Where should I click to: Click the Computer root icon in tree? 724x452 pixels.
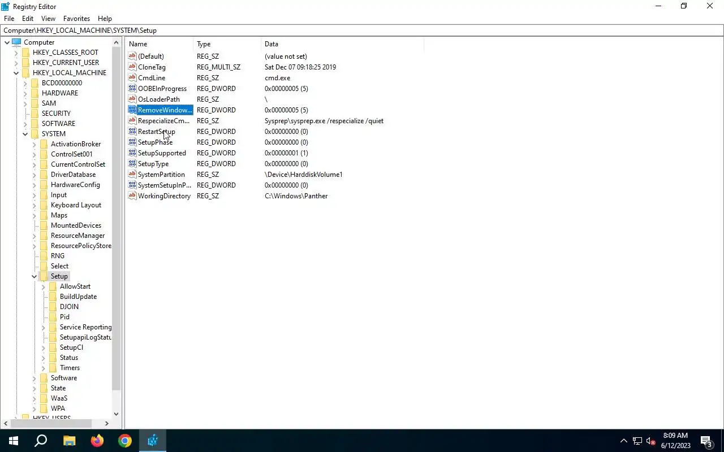click(x=16, y=42)
